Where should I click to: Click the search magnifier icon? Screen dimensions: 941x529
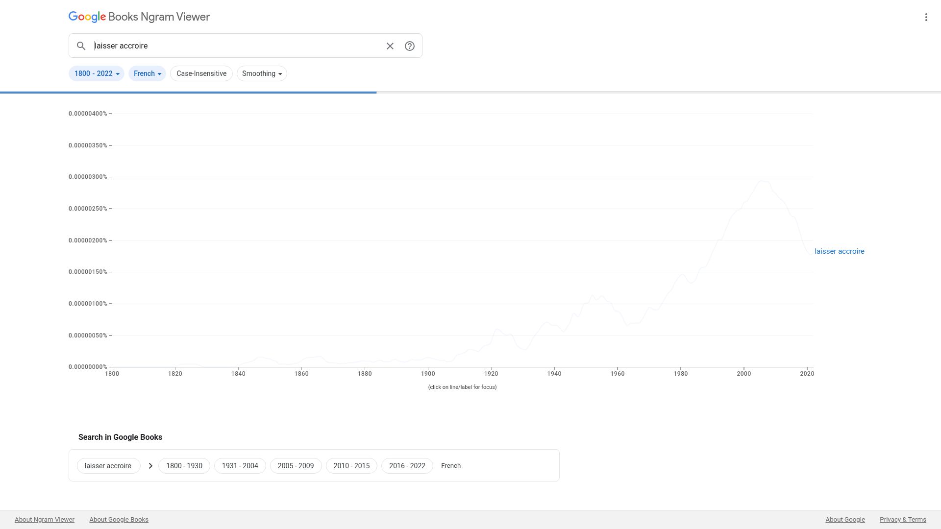tap(81, 46)
